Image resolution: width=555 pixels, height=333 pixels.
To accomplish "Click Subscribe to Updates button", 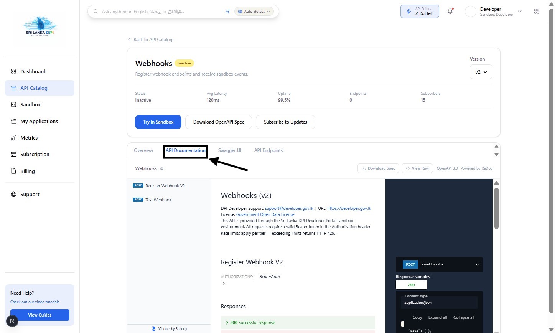I will pyautogui.click(x=285, y=122).
